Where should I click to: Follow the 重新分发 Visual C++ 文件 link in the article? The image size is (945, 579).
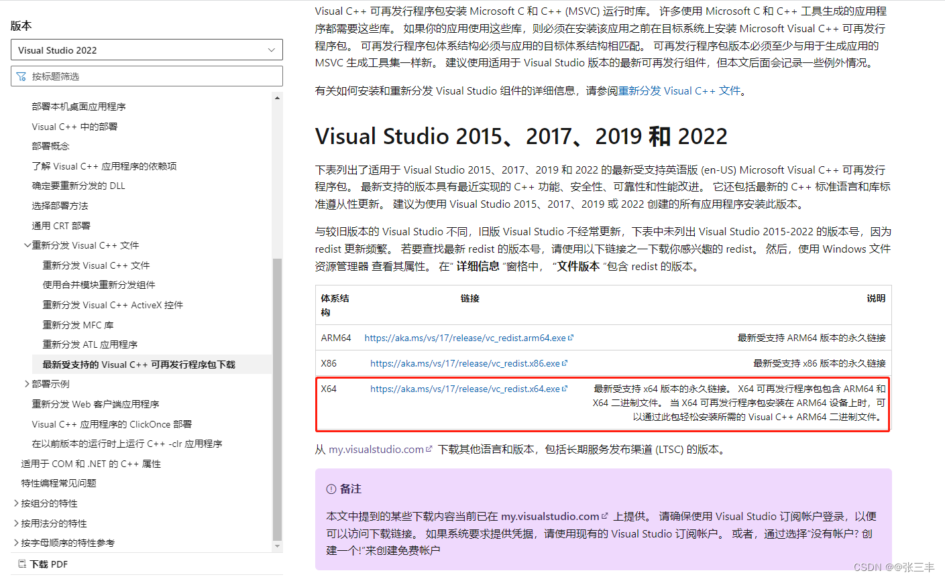coord(679,90)
